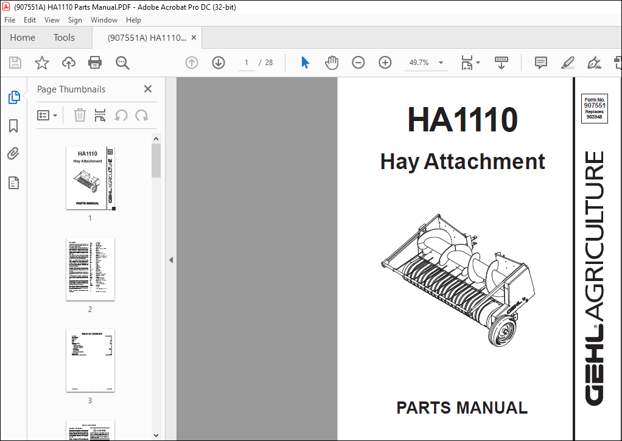
Task: Delete selected pages trash icon
Action: (x=80, y=116)
